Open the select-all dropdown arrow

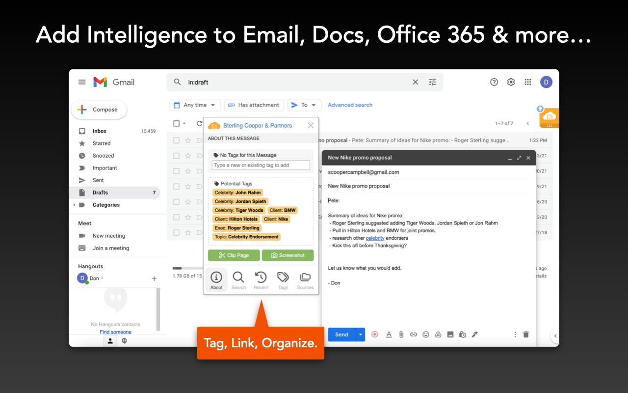184,124
